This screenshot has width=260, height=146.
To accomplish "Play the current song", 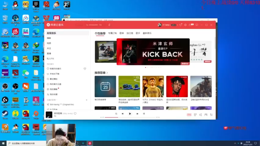I will pyautogui.click(x=130, y=114).
